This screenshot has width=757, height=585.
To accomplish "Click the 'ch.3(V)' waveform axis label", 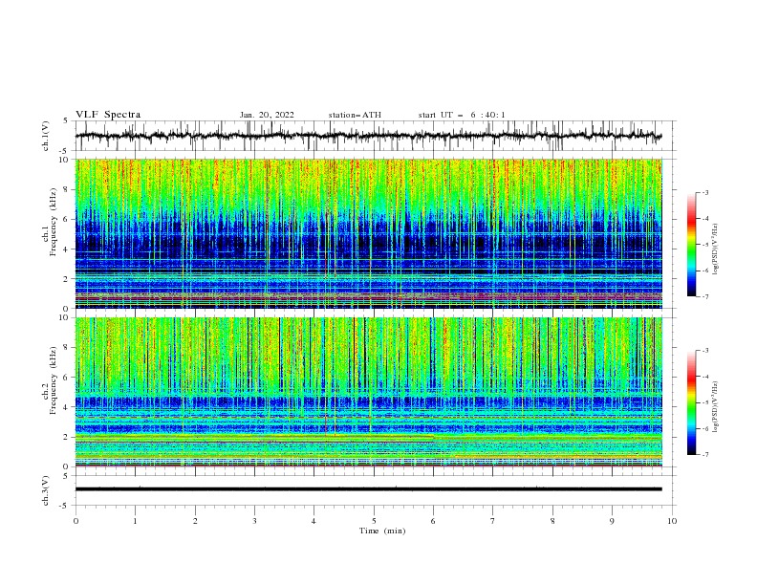I will pos(46,490).
